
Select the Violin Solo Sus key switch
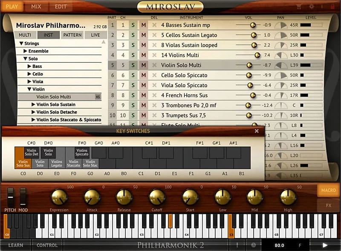coord(22,163)
